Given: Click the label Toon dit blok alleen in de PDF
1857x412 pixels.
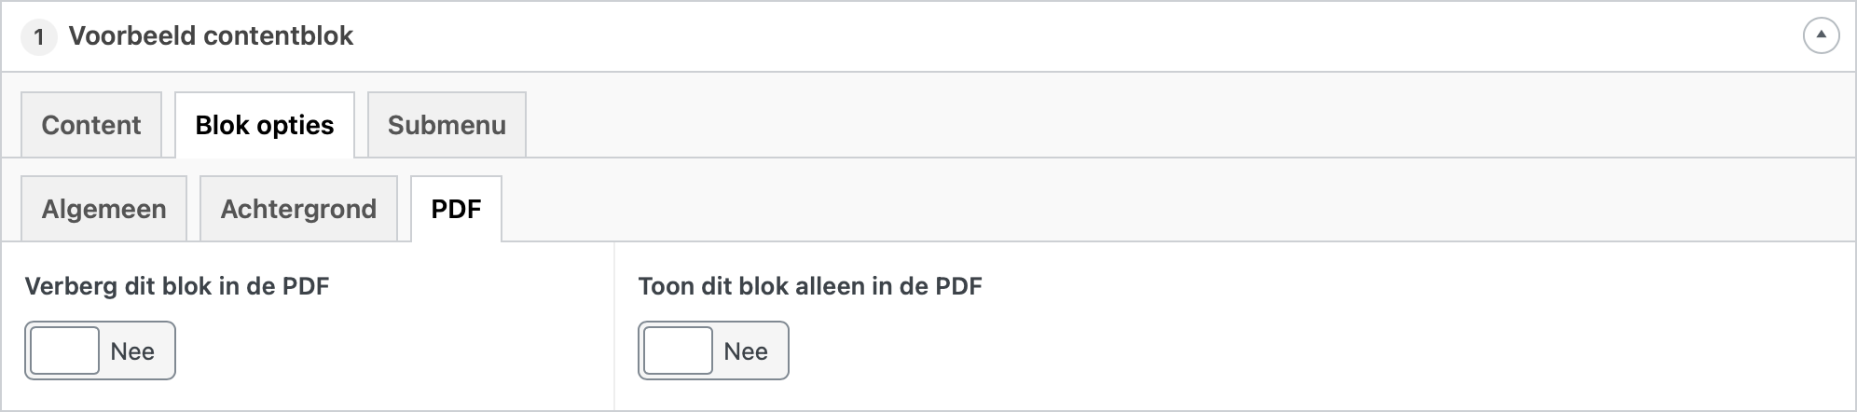Looking at the screenshot, I should (x=810, y=286).
